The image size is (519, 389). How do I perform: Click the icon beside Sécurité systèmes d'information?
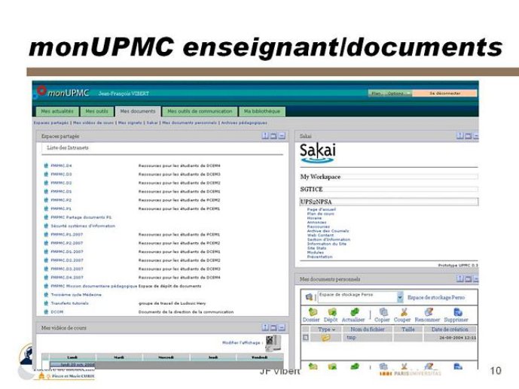coord(46,226)
